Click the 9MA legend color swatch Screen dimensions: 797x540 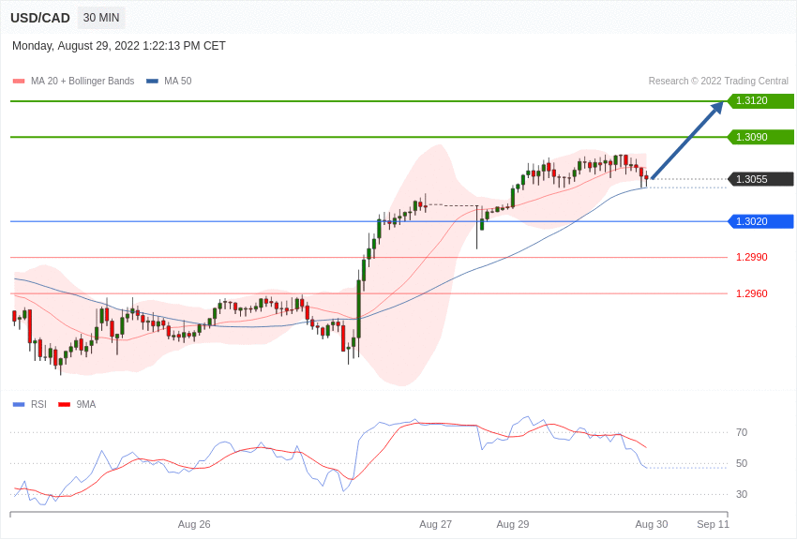pyautogui.click(x=64, y=404)
